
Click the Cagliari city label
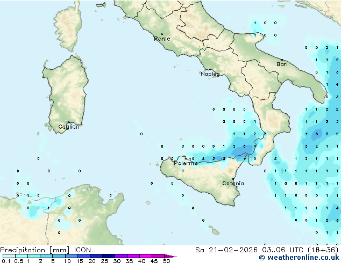[x=69, y=127]
